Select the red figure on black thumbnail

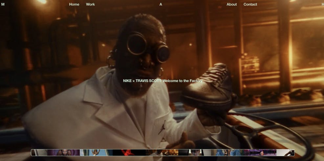tap(129, 152)
